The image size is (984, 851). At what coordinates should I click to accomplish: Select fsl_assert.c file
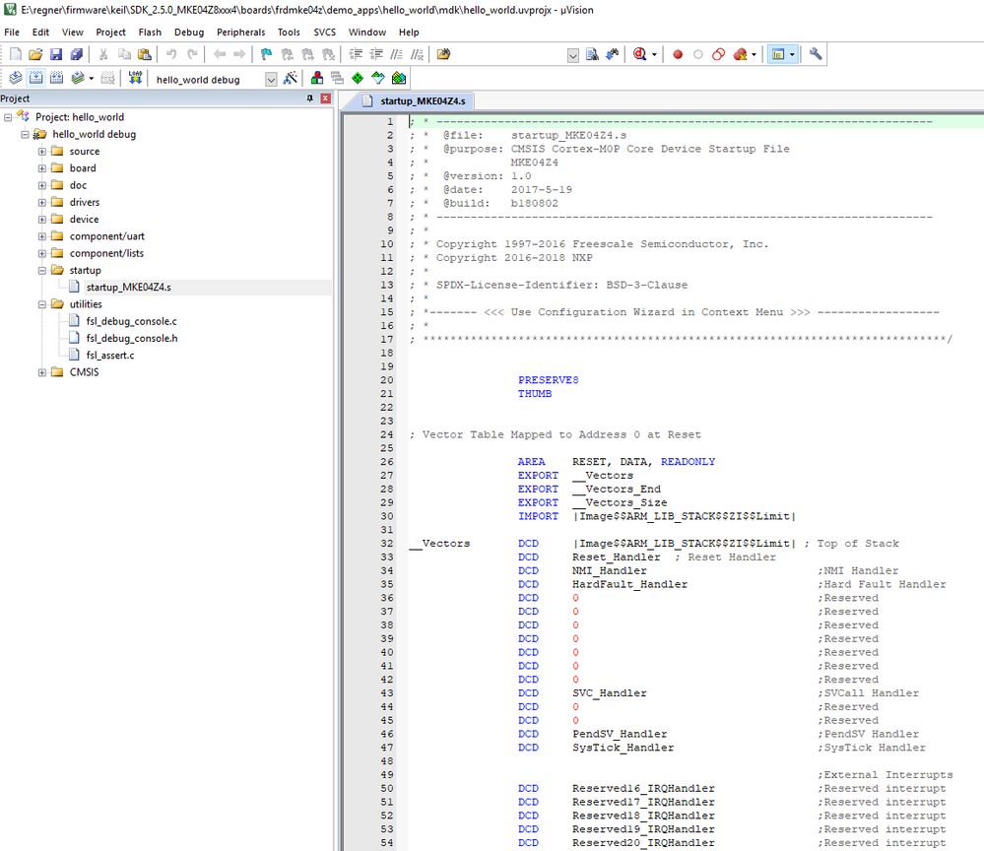(x=110, y=356)
